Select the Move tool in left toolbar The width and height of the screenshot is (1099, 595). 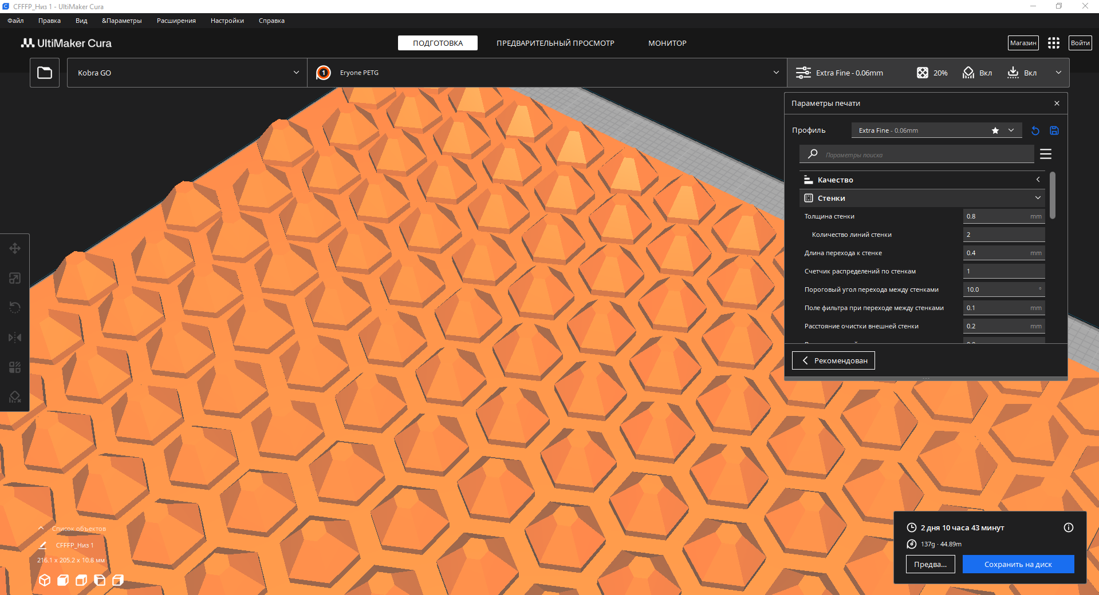[x=15, y=248]
